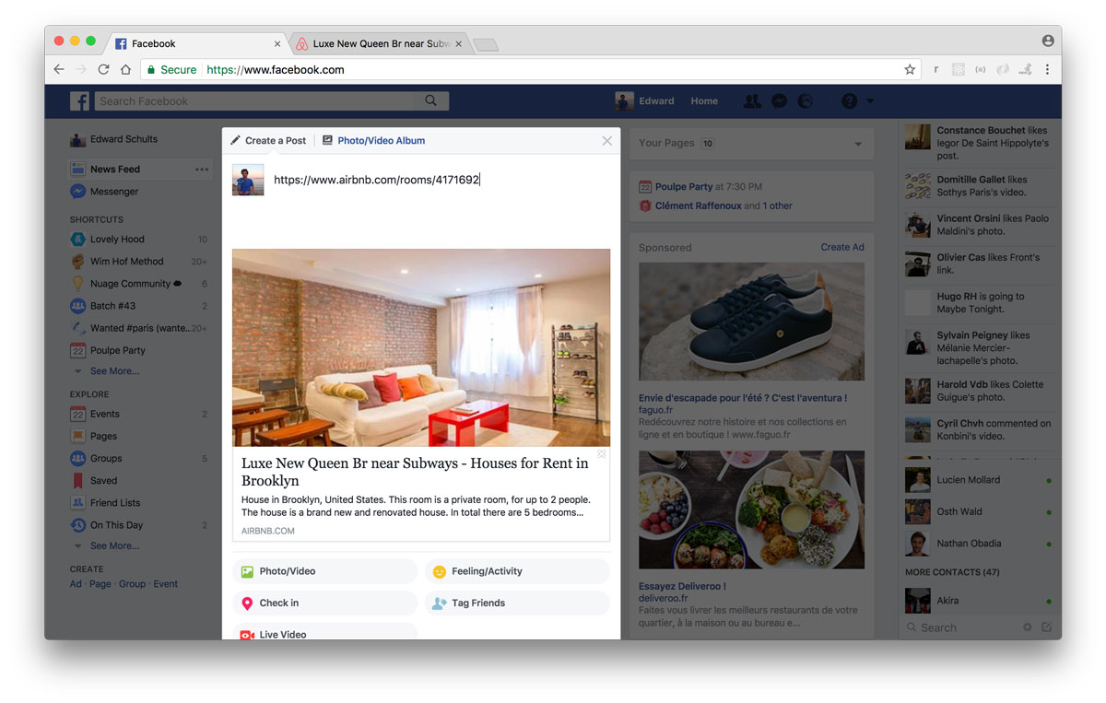The image size is (1106, 703).
Task: Select Live Video option
Action: pos(324,632)
